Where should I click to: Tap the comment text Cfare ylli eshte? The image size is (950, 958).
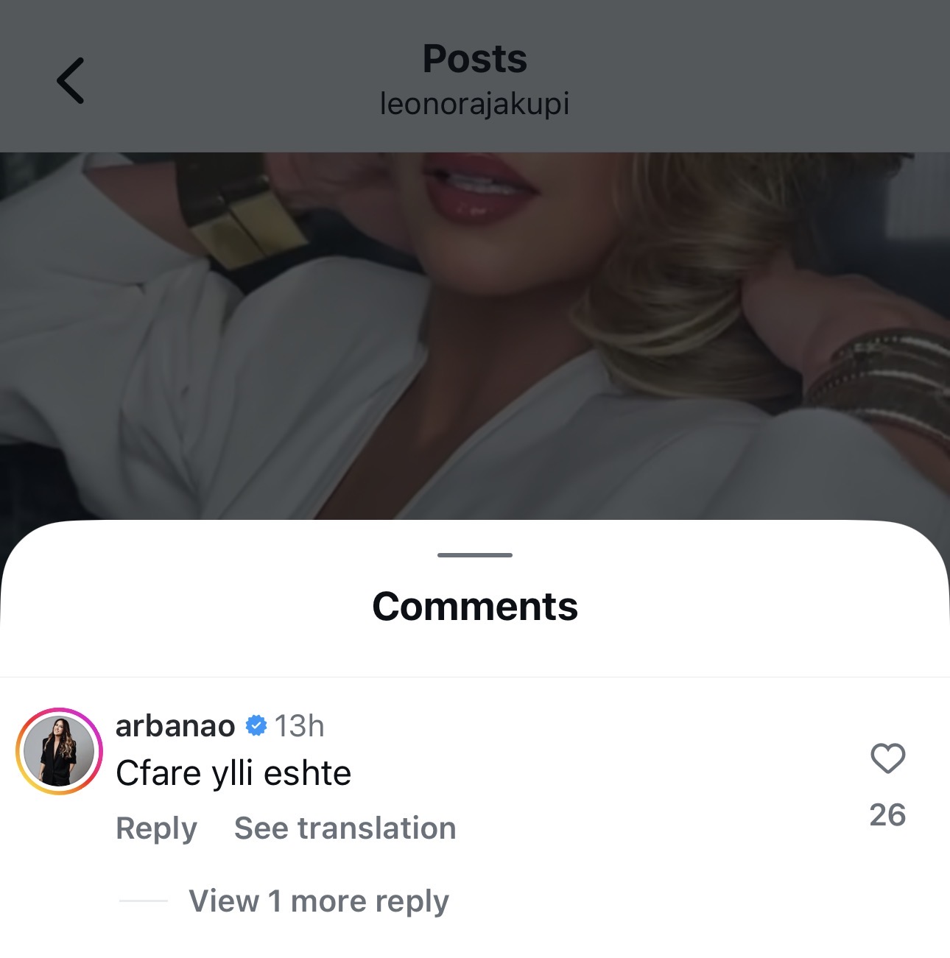pyautogui.click(x=233, y=774)
